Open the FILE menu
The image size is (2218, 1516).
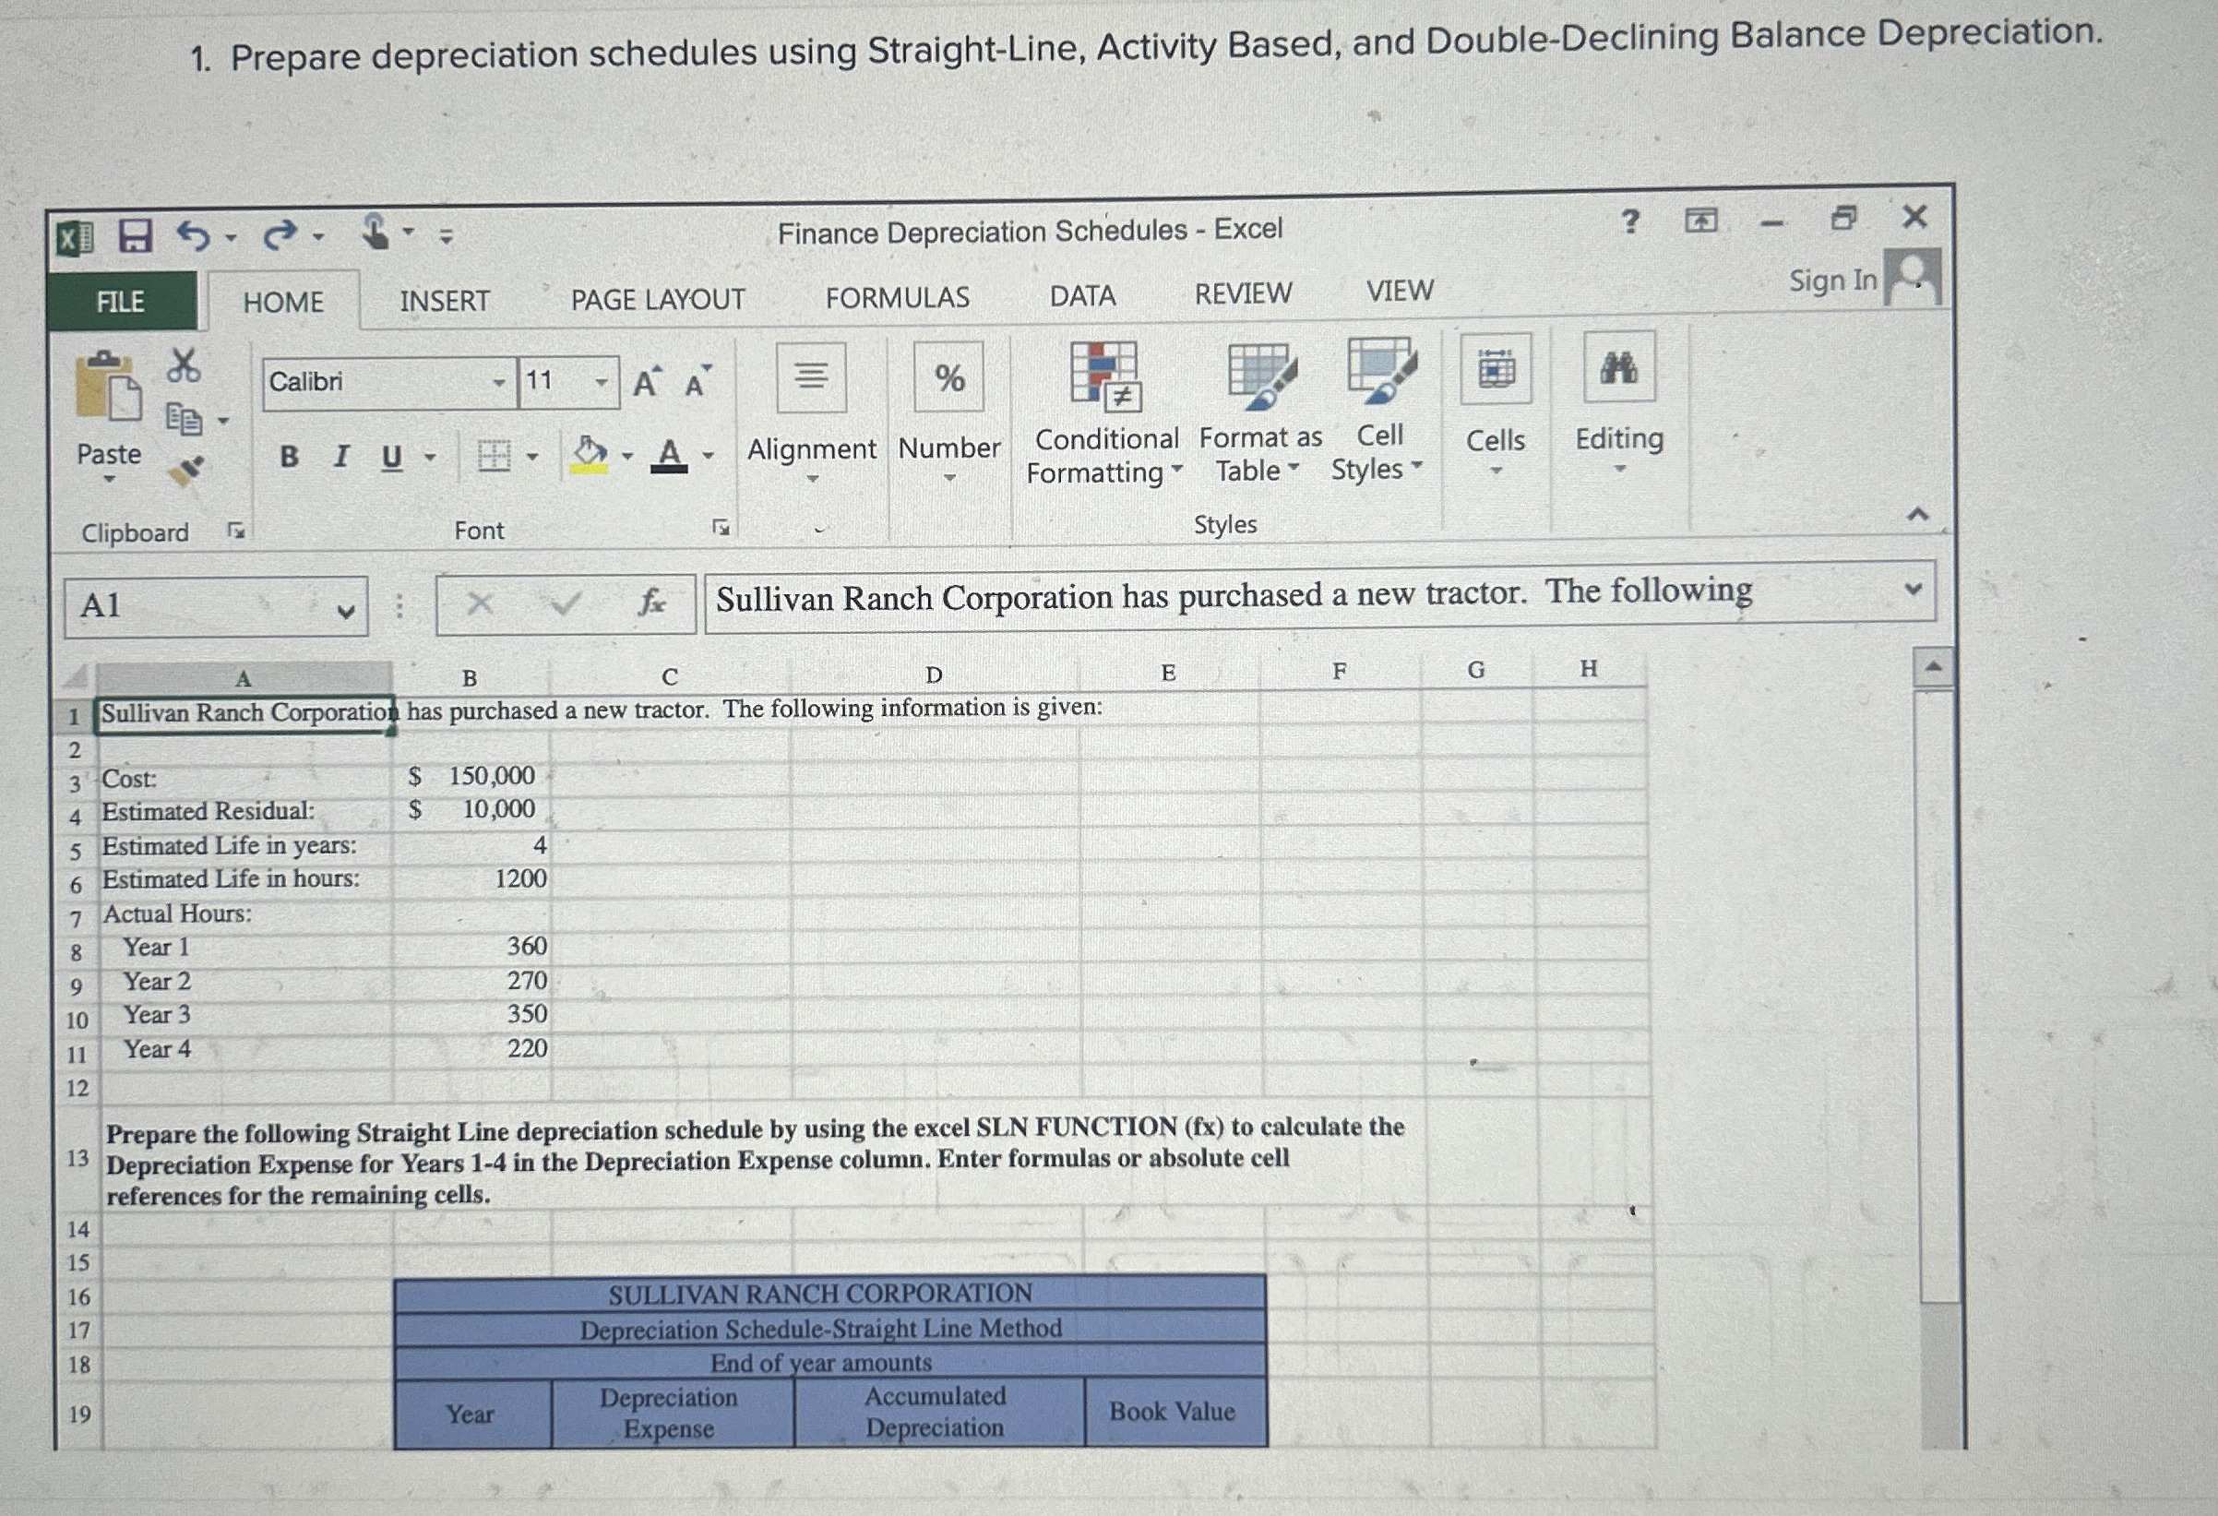point(120,302)
